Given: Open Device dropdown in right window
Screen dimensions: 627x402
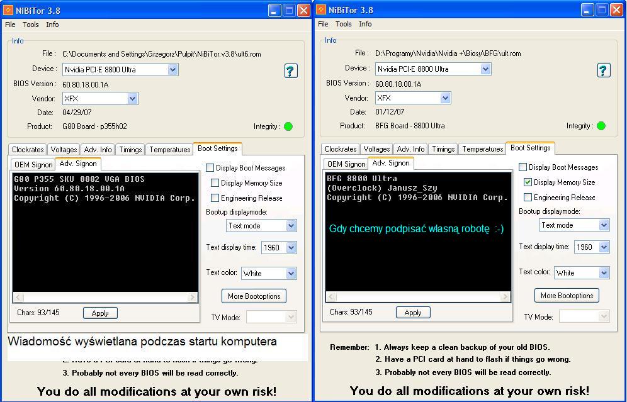Looking at the screenshot, I should pyautogui.click(x=485, y=69).
